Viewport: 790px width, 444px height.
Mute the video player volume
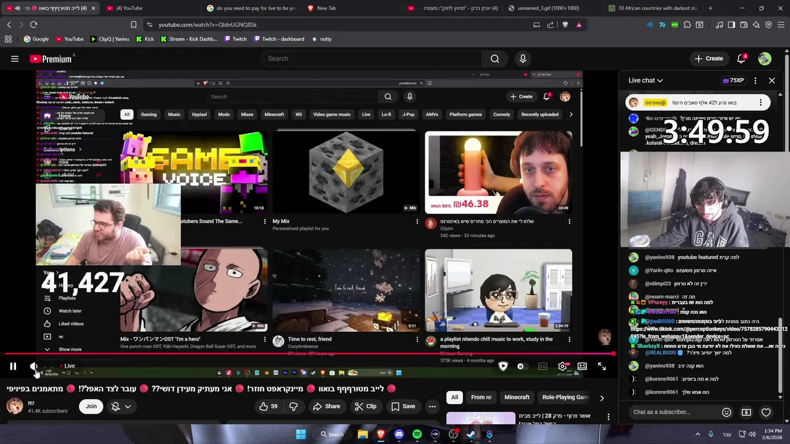[34, 366]
